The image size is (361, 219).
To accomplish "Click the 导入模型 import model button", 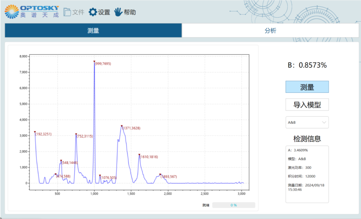I will click(x=307, y=105).
